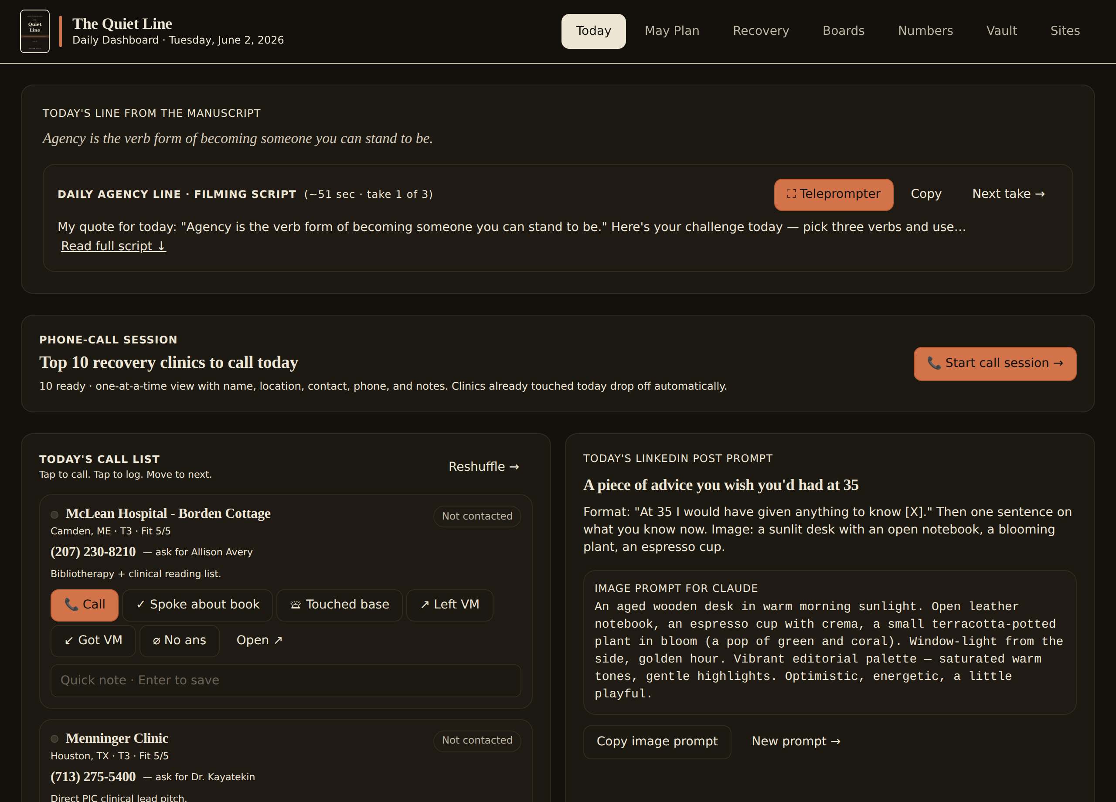The width and height of the screenshot is (1116, 802).
Task: Click 'The Quiet Line' site title
Action: tap(122, 24)
